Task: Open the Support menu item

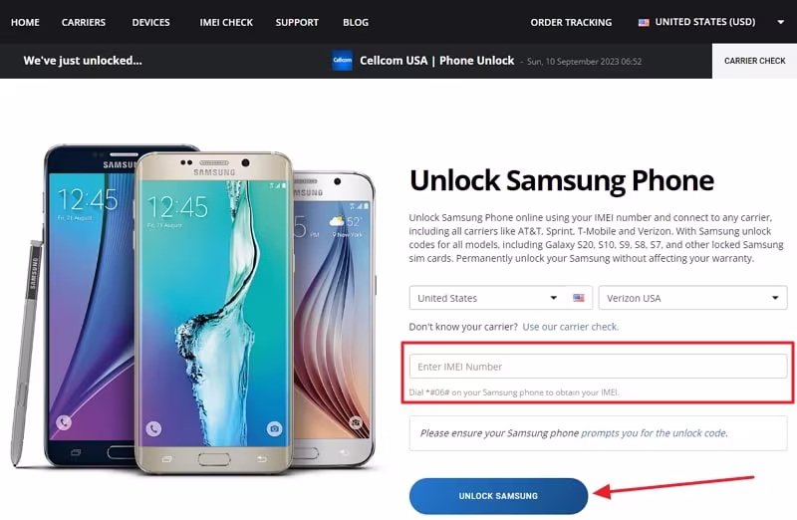Action: (x=297, y=22)
